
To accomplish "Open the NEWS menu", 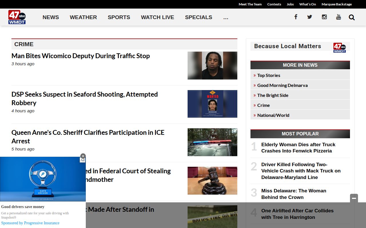I will coord(51,17).
